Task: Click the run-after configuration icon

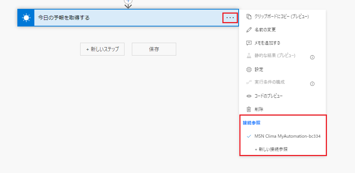Action: 249,82
